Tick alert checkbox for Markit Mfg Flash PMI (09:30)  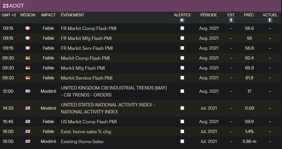(182, 68)
